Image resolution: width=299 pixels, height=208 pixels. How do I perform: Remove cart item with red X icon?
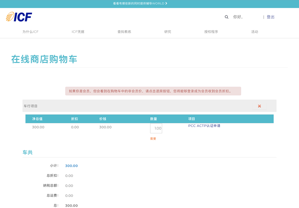coord(259,106)
